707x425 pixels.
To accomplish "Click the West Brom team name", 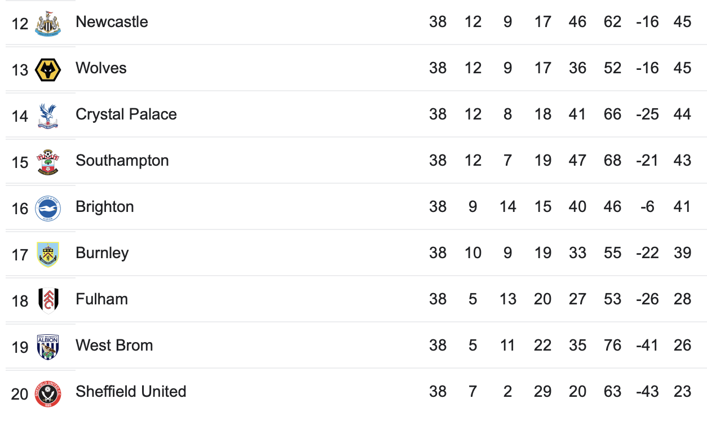I will click(114, 346).
